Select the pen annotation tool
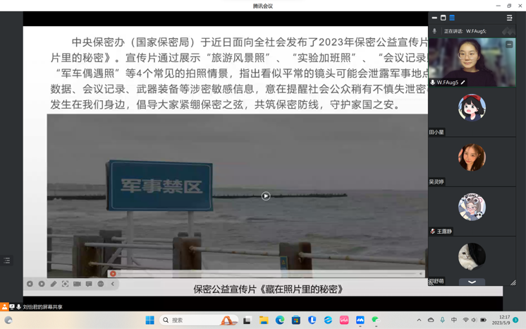The image size is (526, 329). (x=54, y=284)
